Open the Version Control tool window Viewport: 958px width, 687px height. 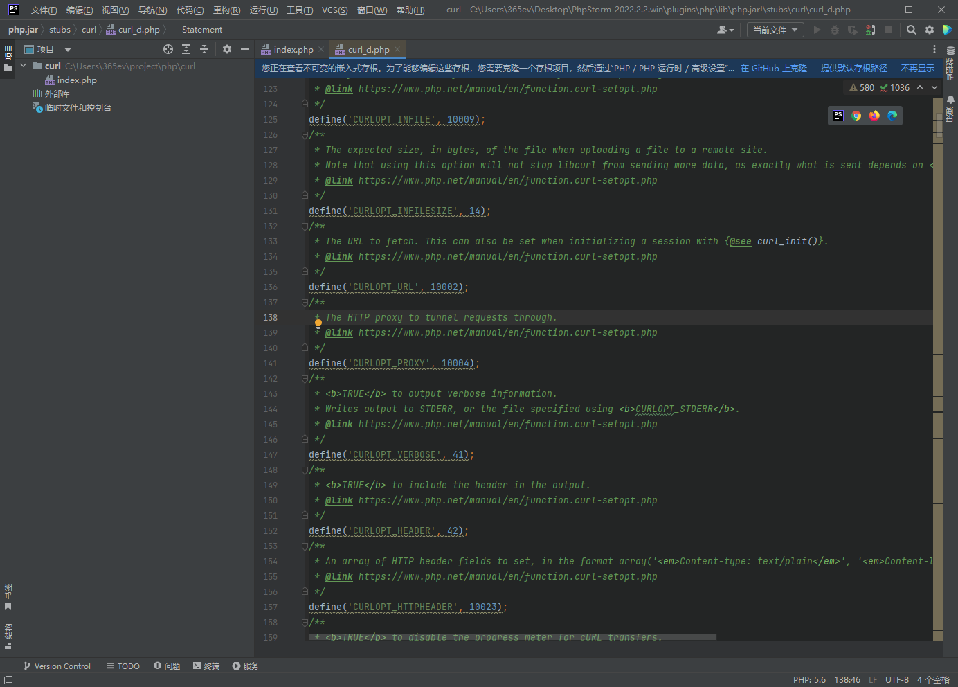(x=57, y=666)
